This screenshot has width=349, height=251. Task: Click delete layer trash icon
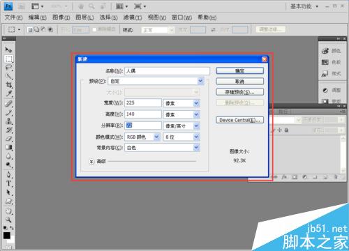point(336,177)
